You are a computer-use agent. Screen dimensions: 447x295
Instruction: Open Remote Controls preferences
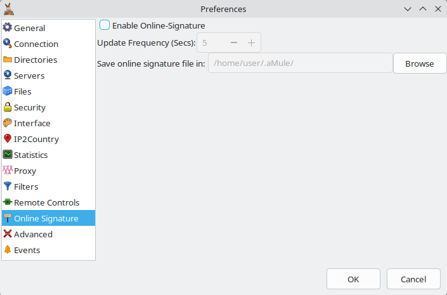coord(48,202)
